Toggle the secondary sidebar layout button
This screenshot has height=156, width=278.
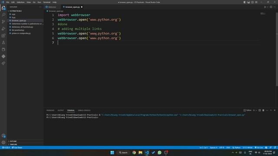click(252, 2)
